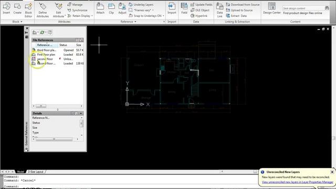This screenshot has height=189, width=336.
Task: Open the Frames vary dropdown
Action: point(153,10)
